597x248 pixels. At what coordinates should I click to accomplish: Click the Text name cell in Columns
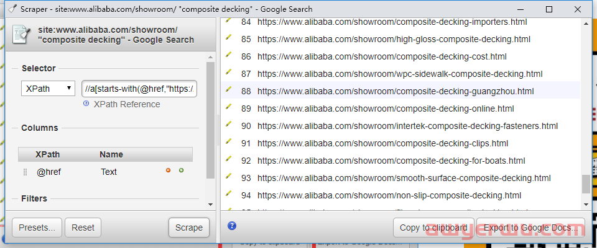(x=109, y=172)
